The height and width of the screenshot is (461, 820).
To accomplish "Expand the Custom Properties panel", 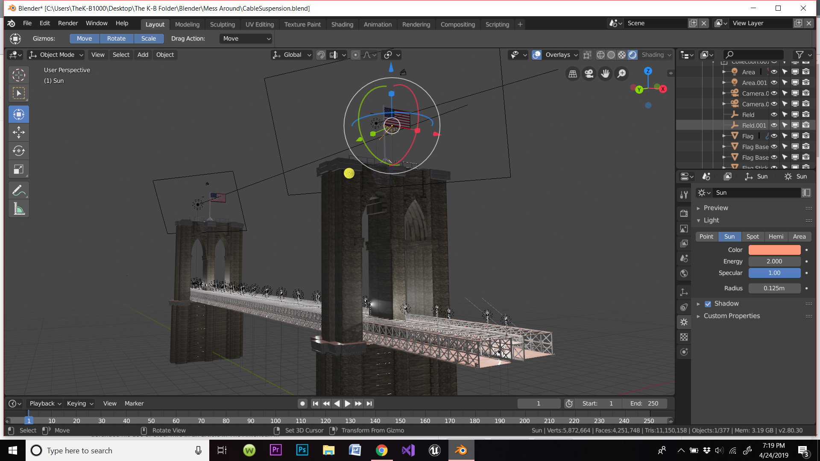I will (732, 316).
